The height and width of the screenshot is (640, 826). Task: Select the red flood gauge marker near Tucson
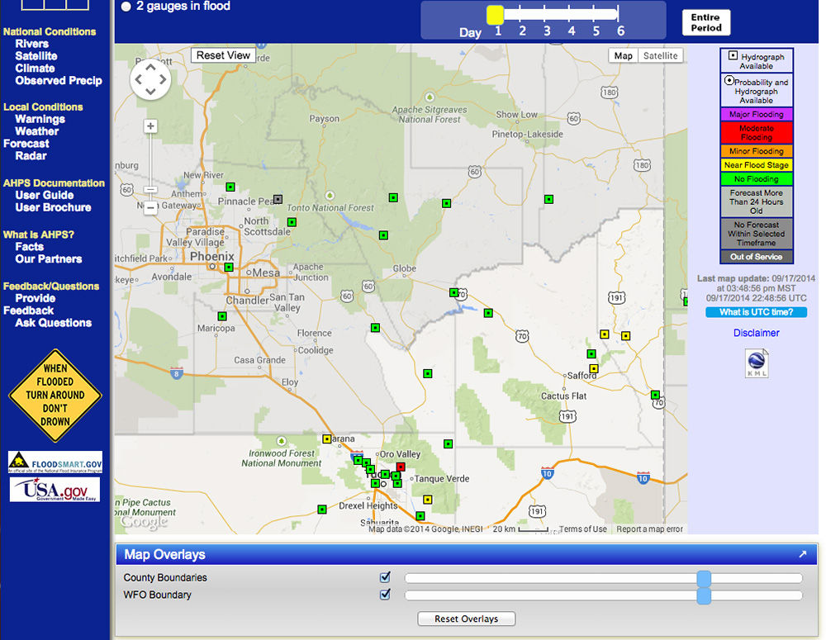pos(401,467)
